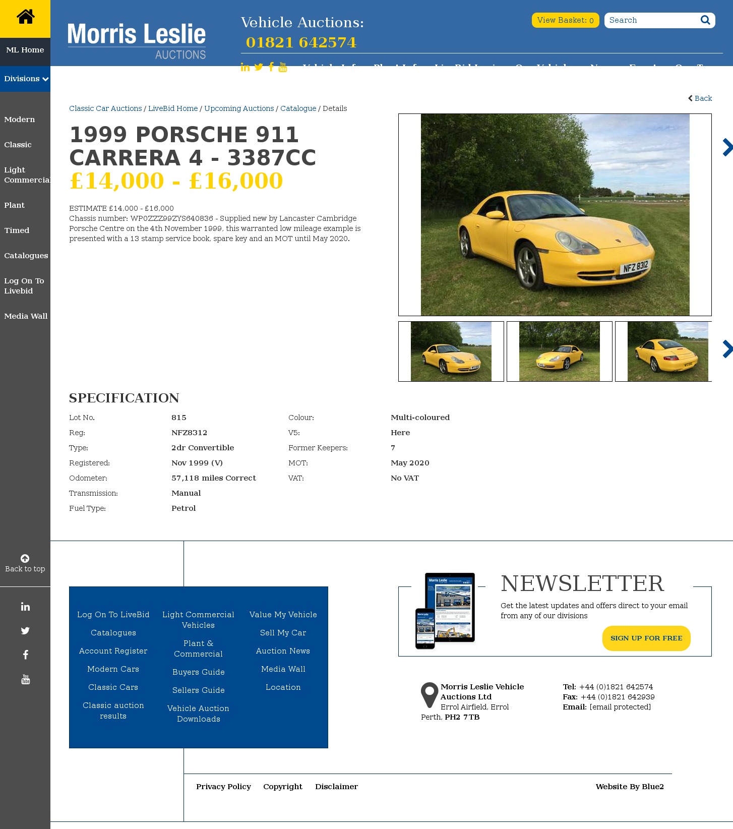733x829 pixels.
Task: Open footer Classic Cars link
Action: [x=113, y=687]
